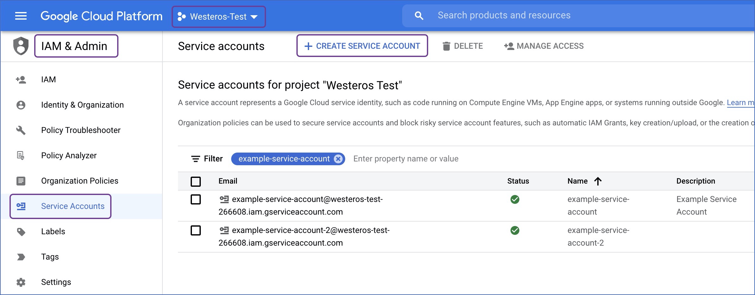Open example-service-account-2@westeros-test email link
755x295 pixels.
(x=304, y=236)
